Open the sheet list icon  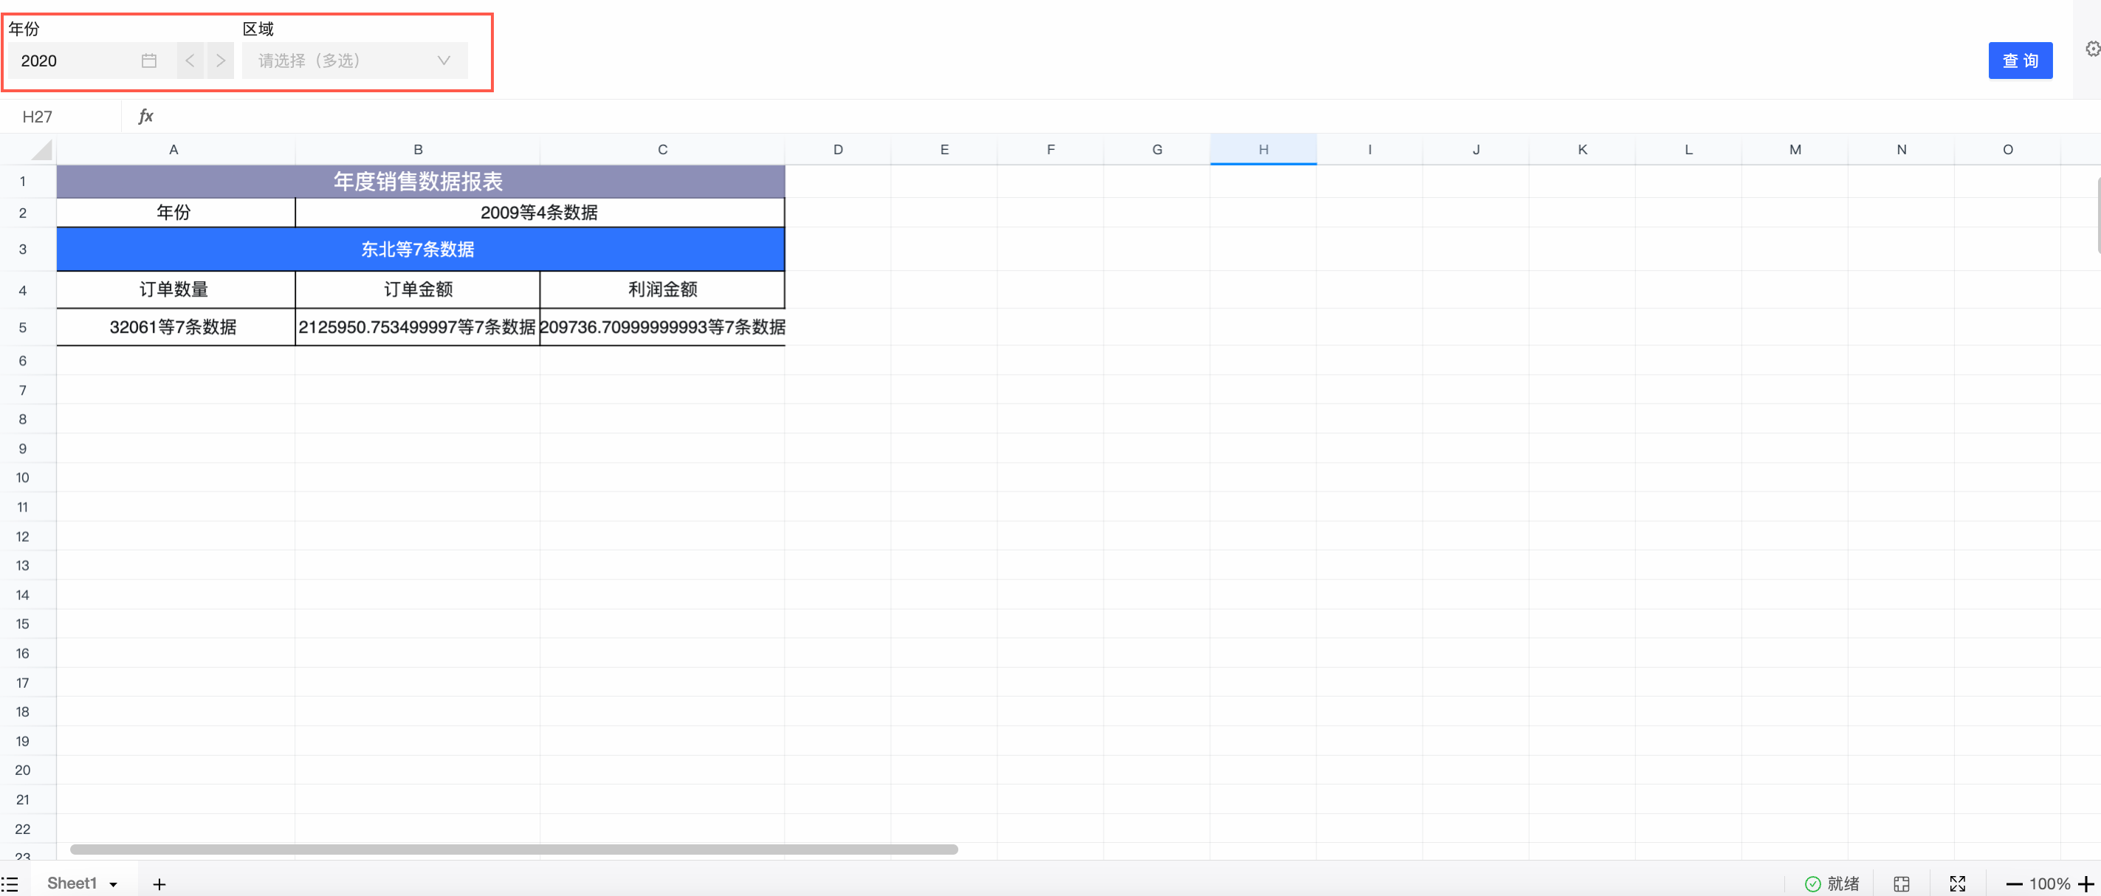10,883
